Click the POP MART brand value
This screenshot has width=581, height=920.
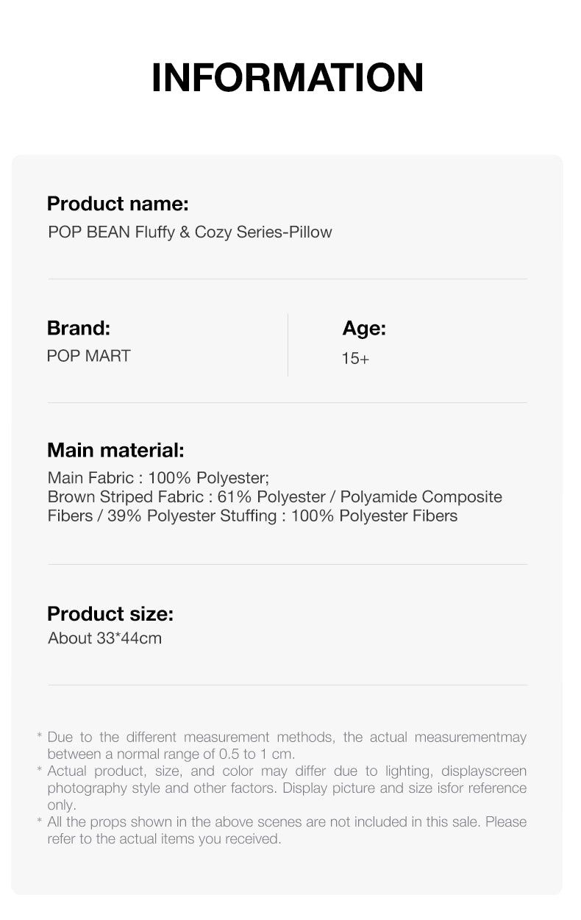tap(88, 356)
